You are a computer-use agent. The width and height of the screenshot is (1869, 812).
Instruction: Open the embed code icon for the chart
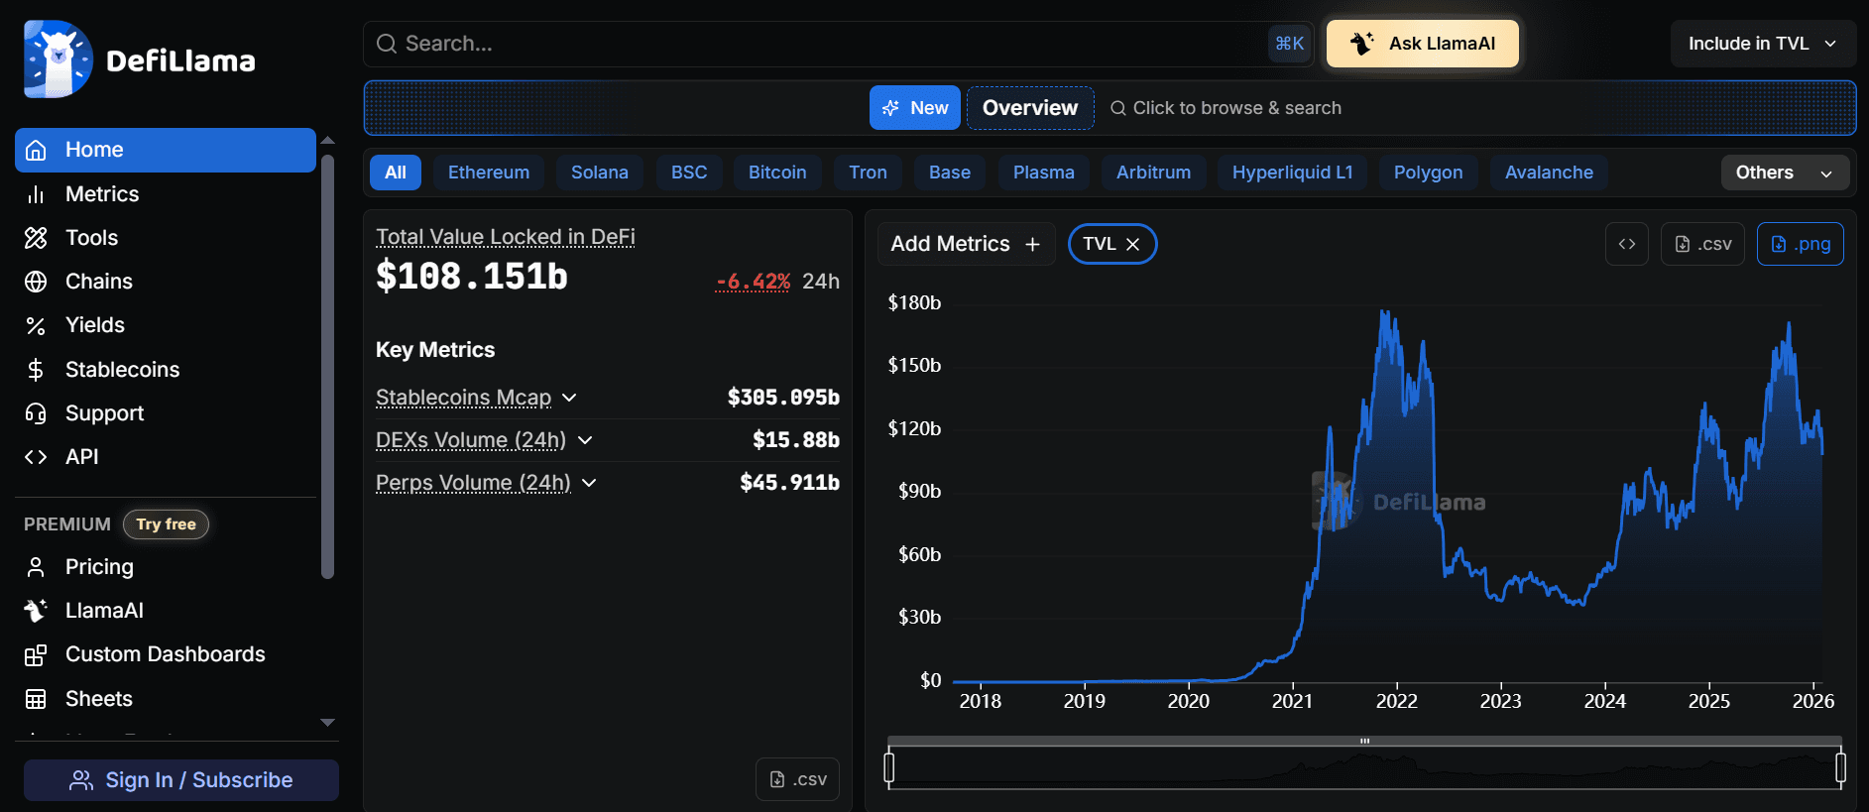click(1627, 244)
